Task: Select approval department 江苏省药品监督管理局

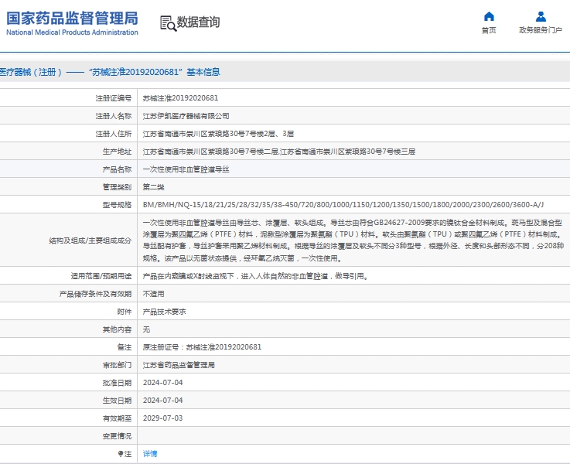Action: tap(179, 365)
